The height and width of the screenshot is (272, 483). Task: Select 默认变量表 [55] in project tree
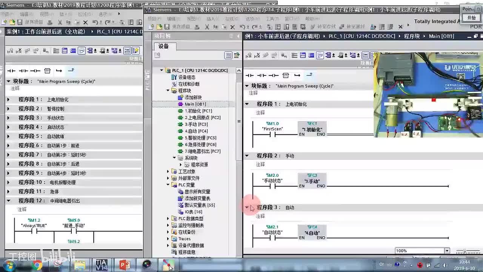coord(200,205)
